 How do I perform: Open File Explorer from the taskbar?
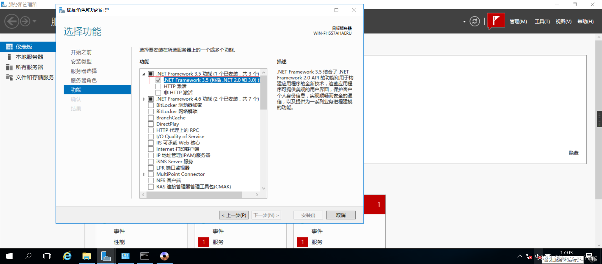coord(86,256)
